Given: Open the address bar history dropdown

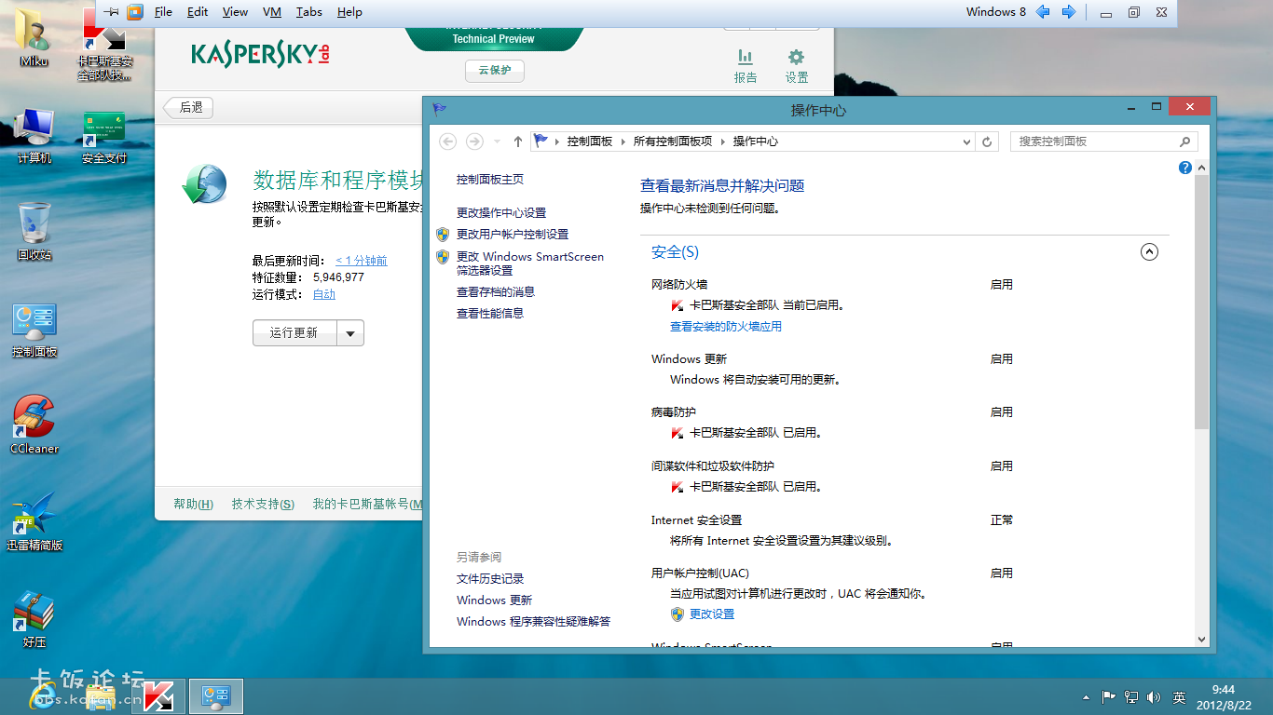Looking at the screenshot, I should [966, 142].
